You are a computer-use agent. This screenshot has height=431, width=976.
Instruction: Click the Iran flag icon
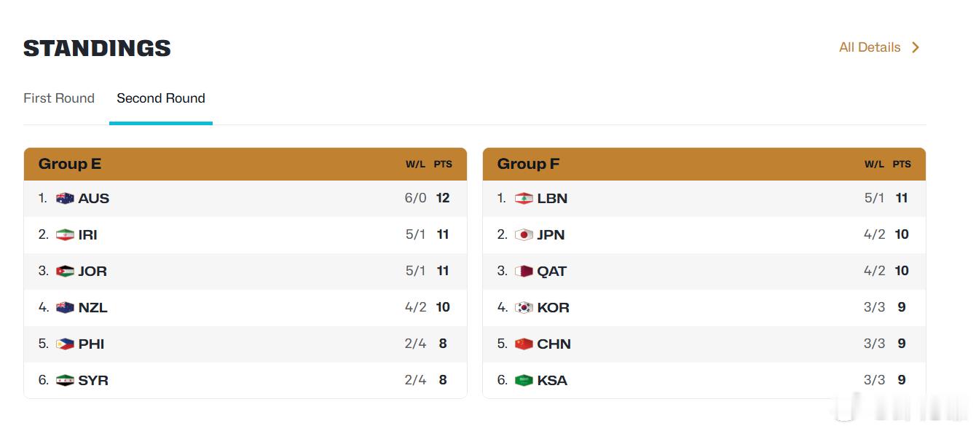pos(65,234)
